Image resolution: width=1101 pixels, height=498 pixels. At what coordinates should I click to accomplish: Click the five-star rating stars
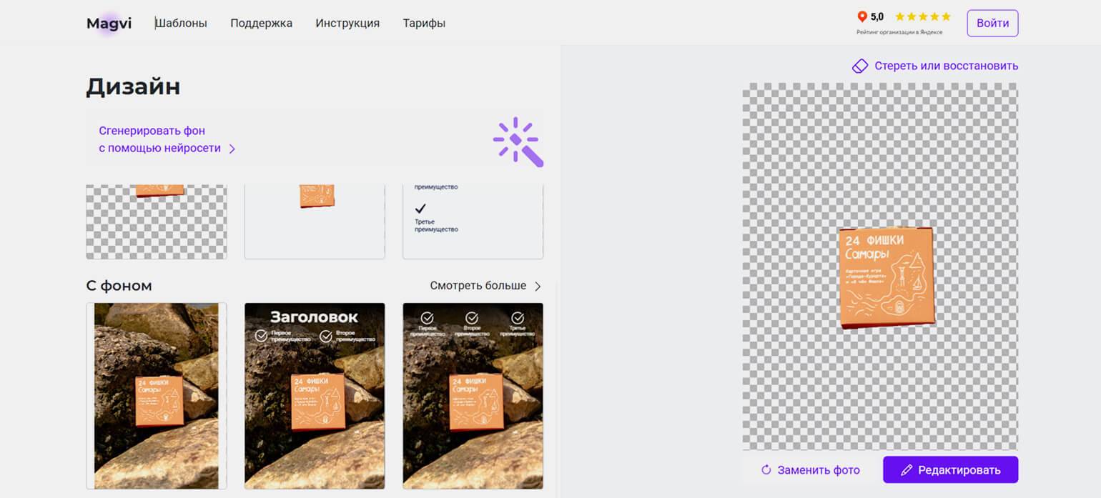click(922, 16)
